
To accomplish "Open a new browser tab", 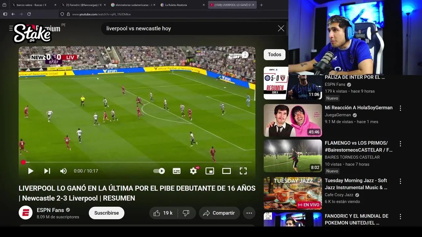I will click(261, 5).
